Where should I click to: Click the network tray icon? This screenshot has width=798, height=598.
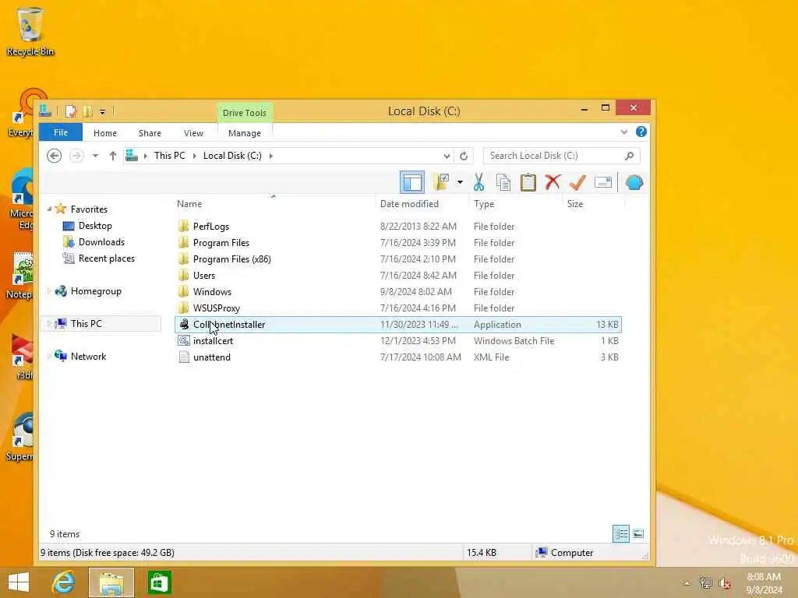coord(705,583)
